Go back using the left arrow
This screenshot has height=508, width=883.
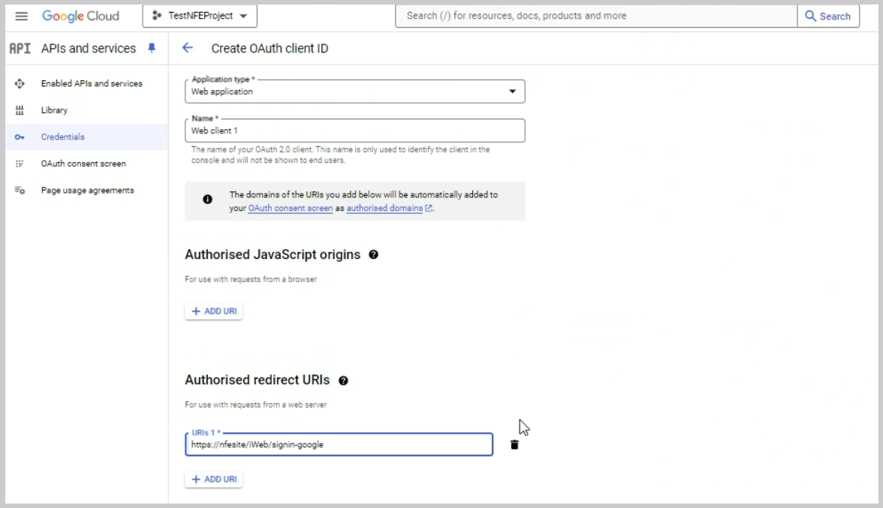pyautogui.click(x=188, y=48)
